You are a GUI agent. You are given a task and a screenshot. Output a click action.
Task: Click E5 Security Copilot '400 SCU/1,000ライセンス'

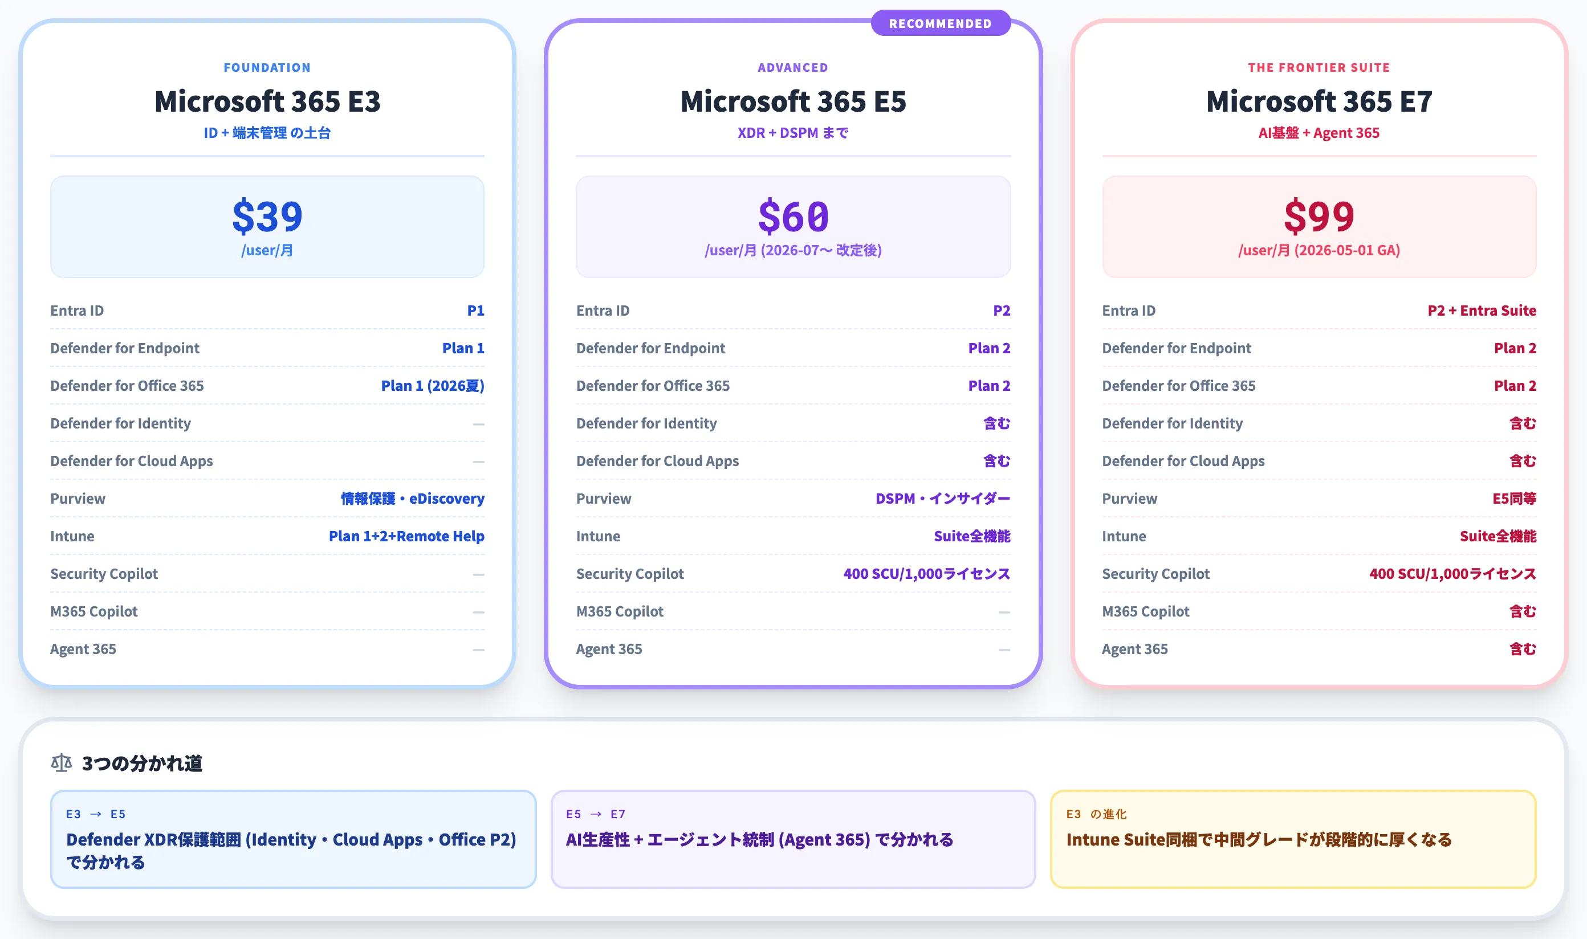[927, 574]
